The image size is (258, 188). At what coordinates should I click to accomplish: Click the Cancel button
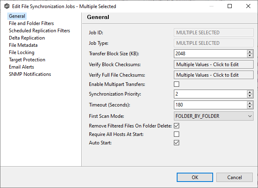pyautogui.click(x=234, y=177)
